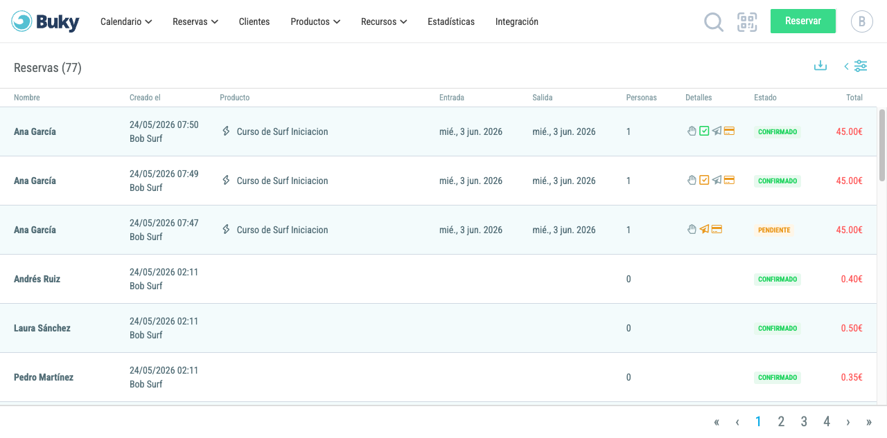
Task: Open Integración page
Action: (x=517, y=21)
